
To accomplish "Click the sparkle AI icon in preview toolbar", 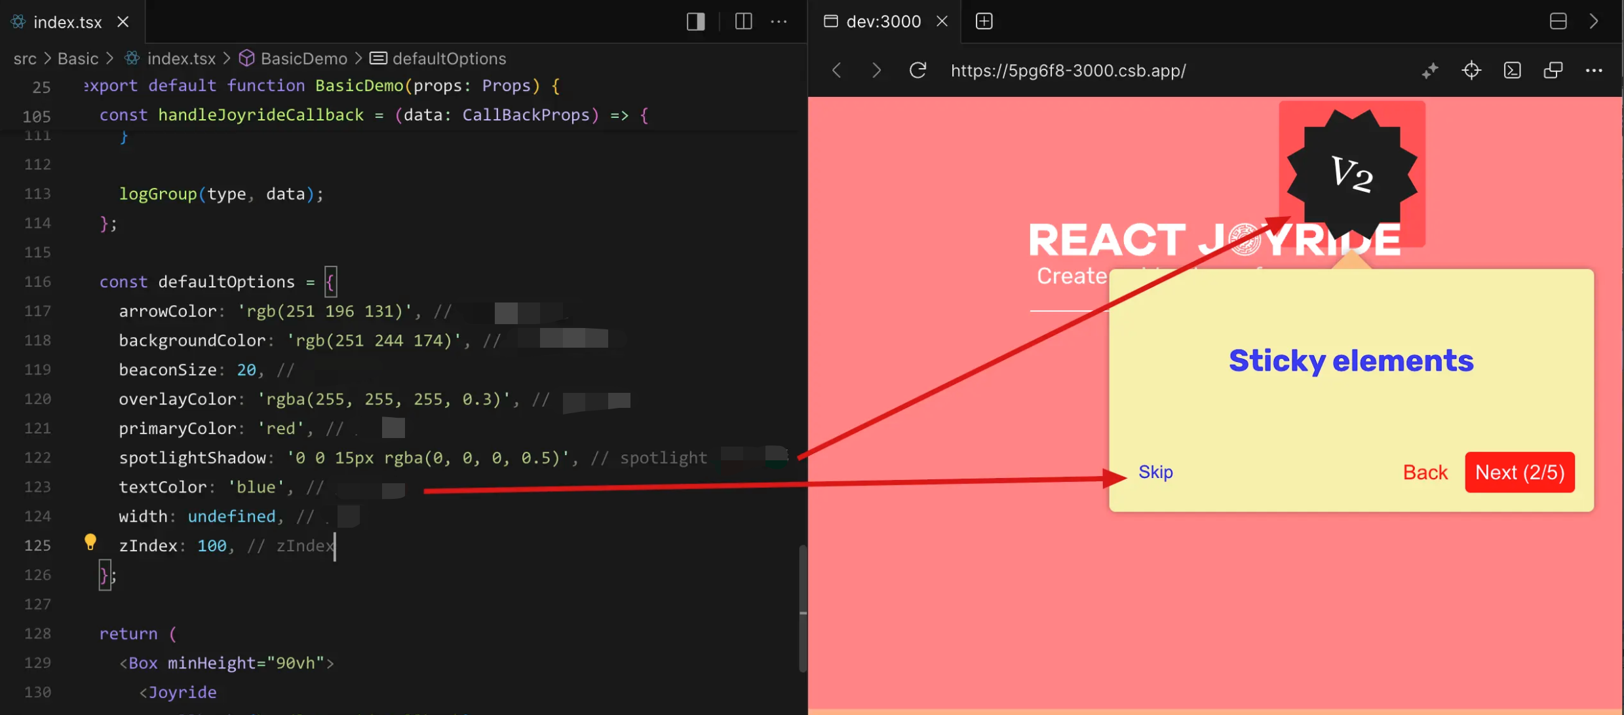I will (x=1429, y=70).
